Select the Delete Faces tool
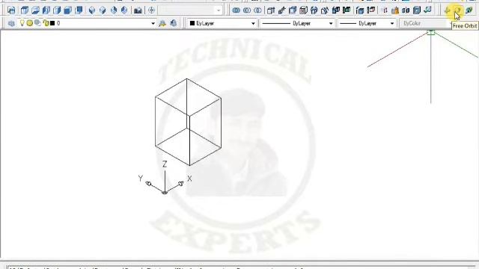Viewport: 479px width, 269px height. 303,10
